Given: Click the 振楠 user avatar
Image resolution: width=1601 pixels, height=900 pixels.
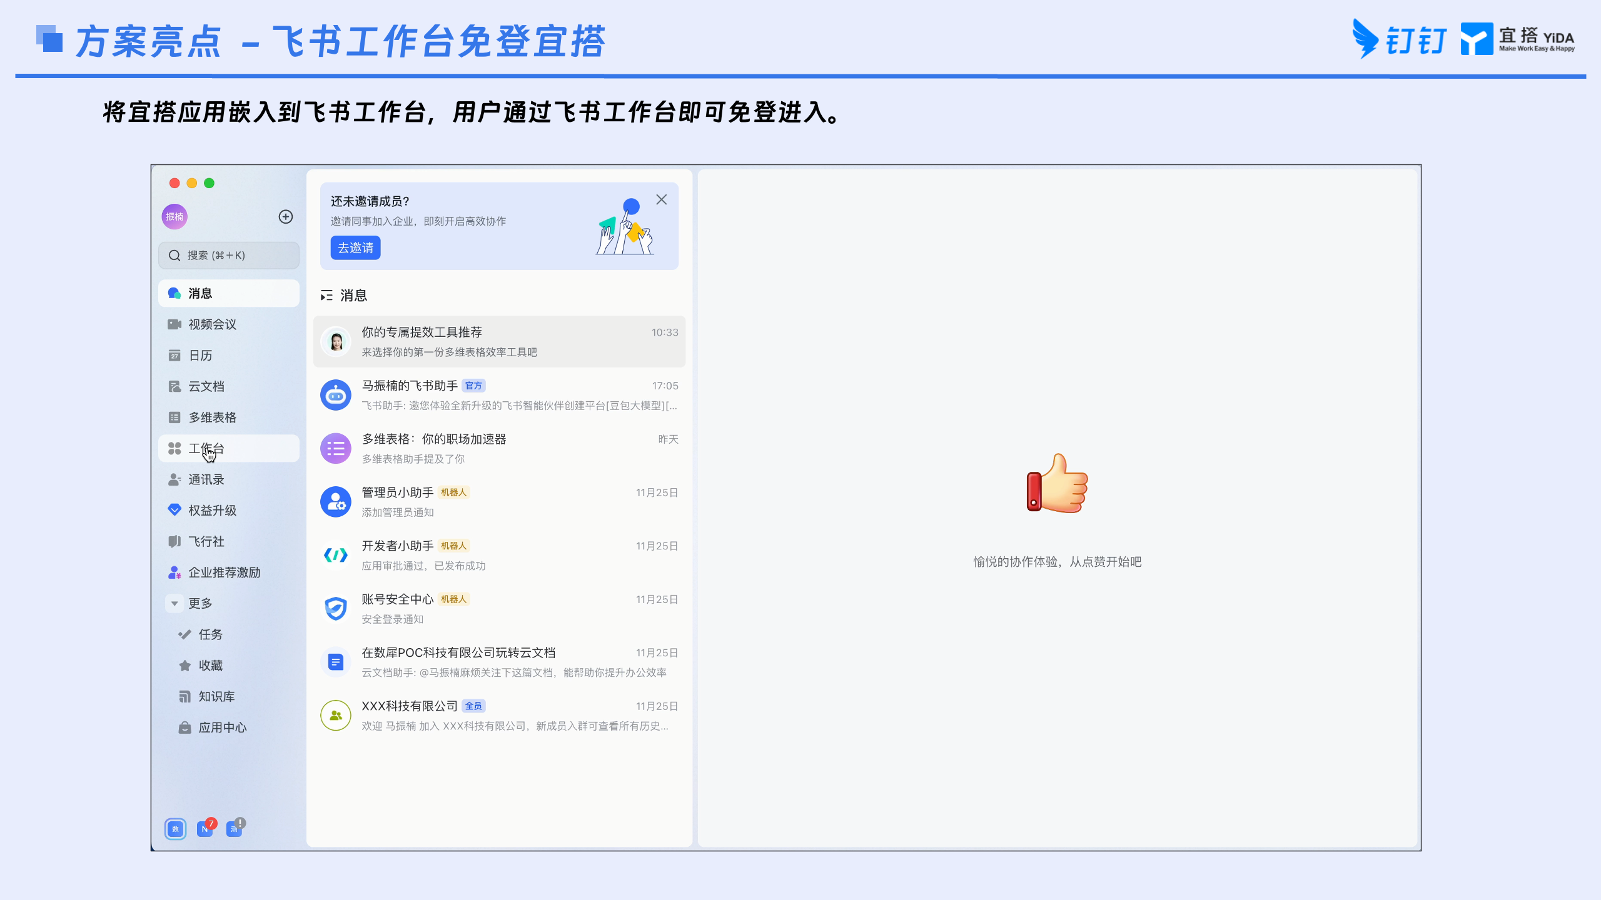Looking at the screenshot, I should click(174, 217).
